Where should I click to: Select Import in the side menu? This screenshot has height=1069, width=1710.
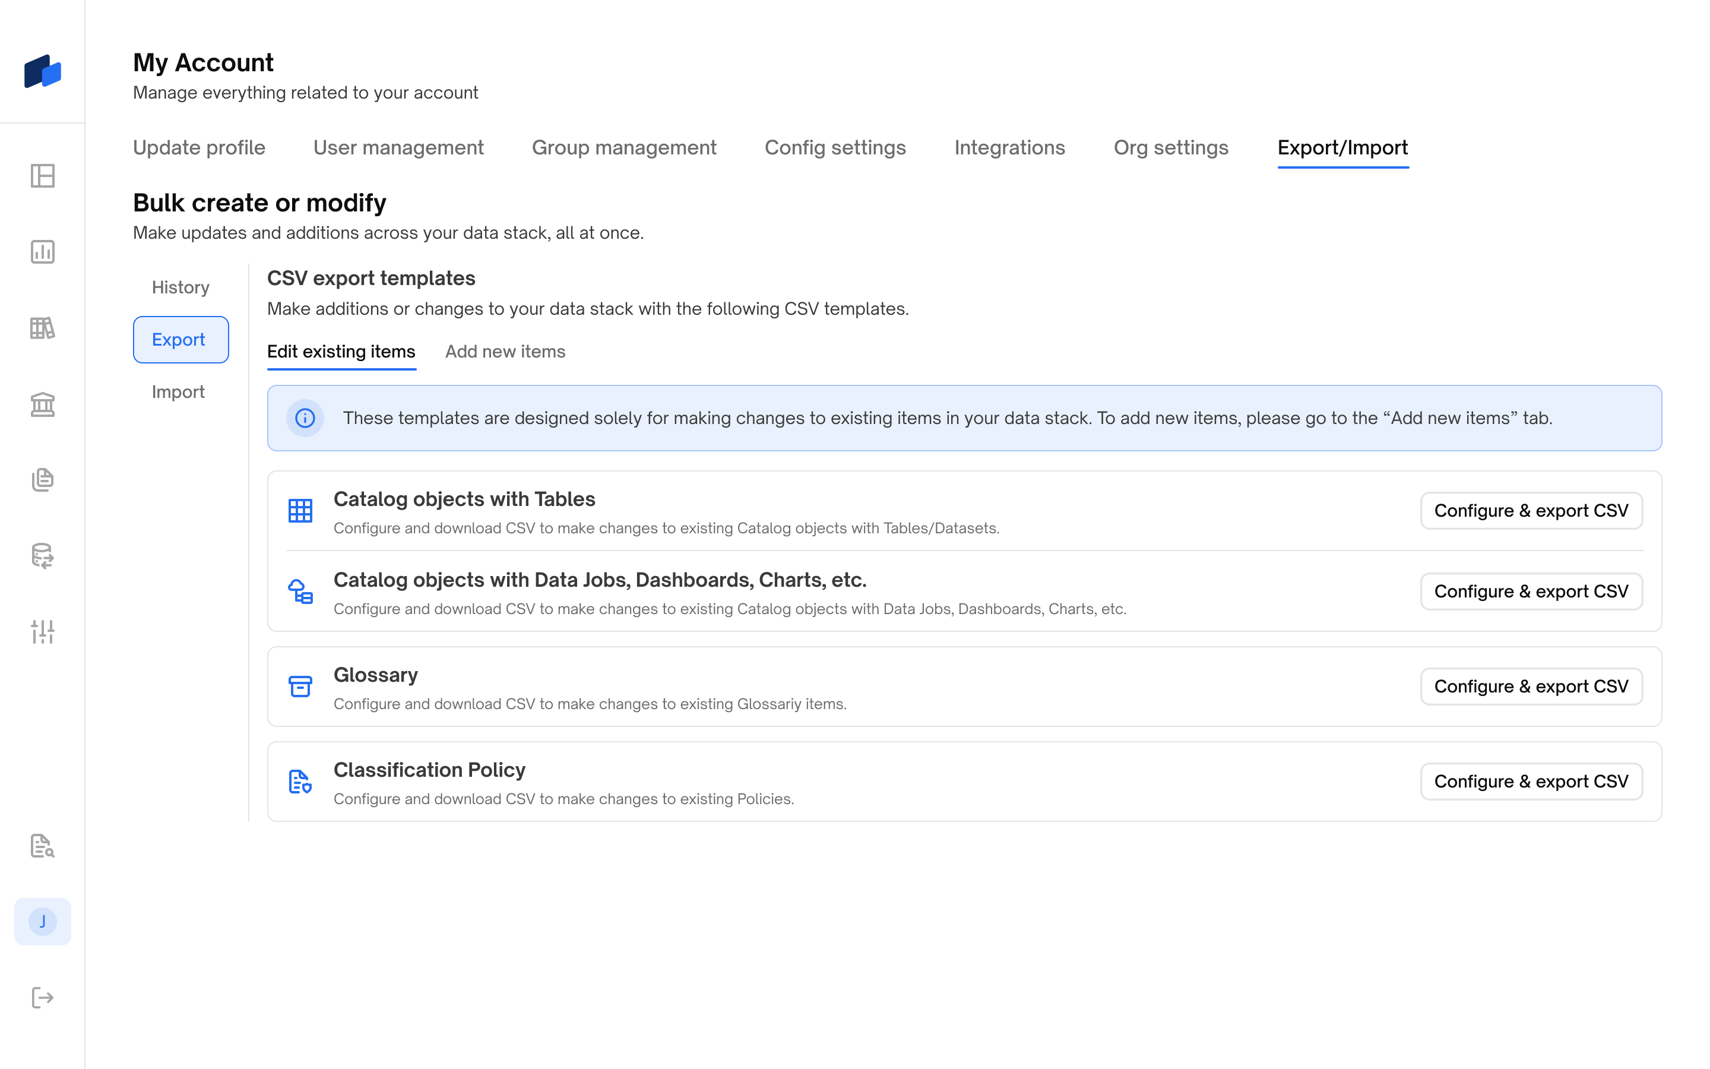tap(178, 392)
